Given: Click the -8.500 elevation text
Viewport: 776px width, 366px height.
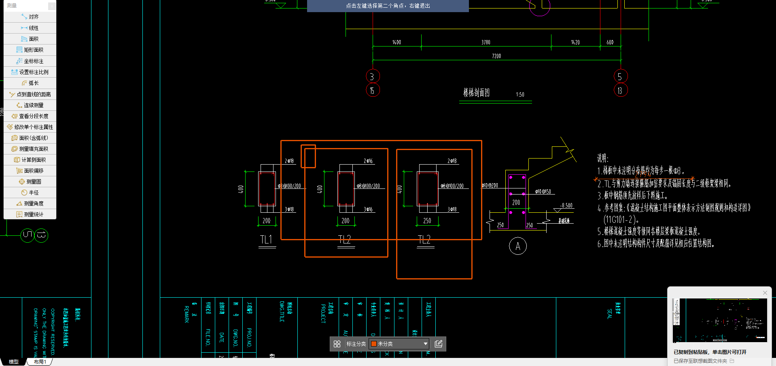Looking at the screenshot, I should [566, 205].
